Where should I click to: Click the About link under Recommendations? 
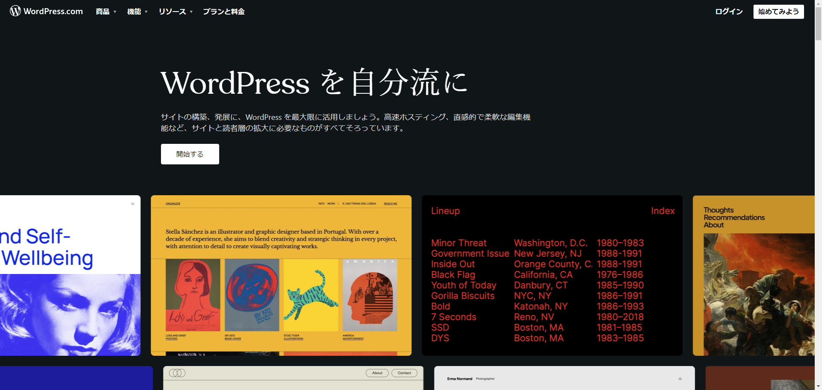tap(714, 225)
